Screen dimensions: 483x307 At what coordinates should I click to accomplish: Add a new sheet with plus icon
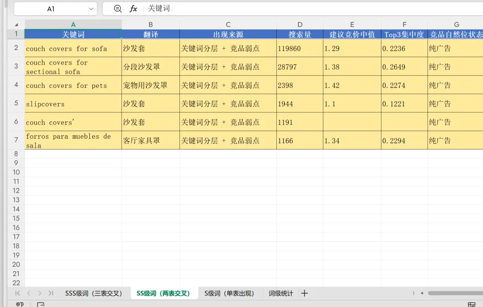(x=305, y=293)
